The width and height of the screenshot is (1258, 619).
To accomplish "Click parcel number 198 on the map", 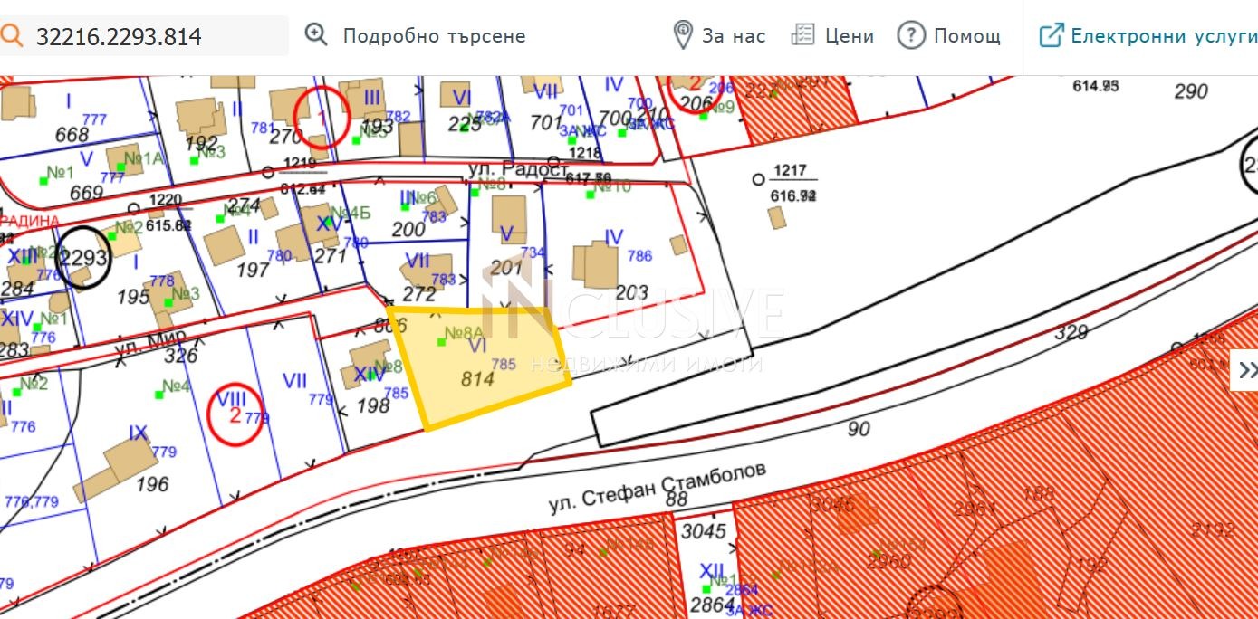I will pos(373,405).
